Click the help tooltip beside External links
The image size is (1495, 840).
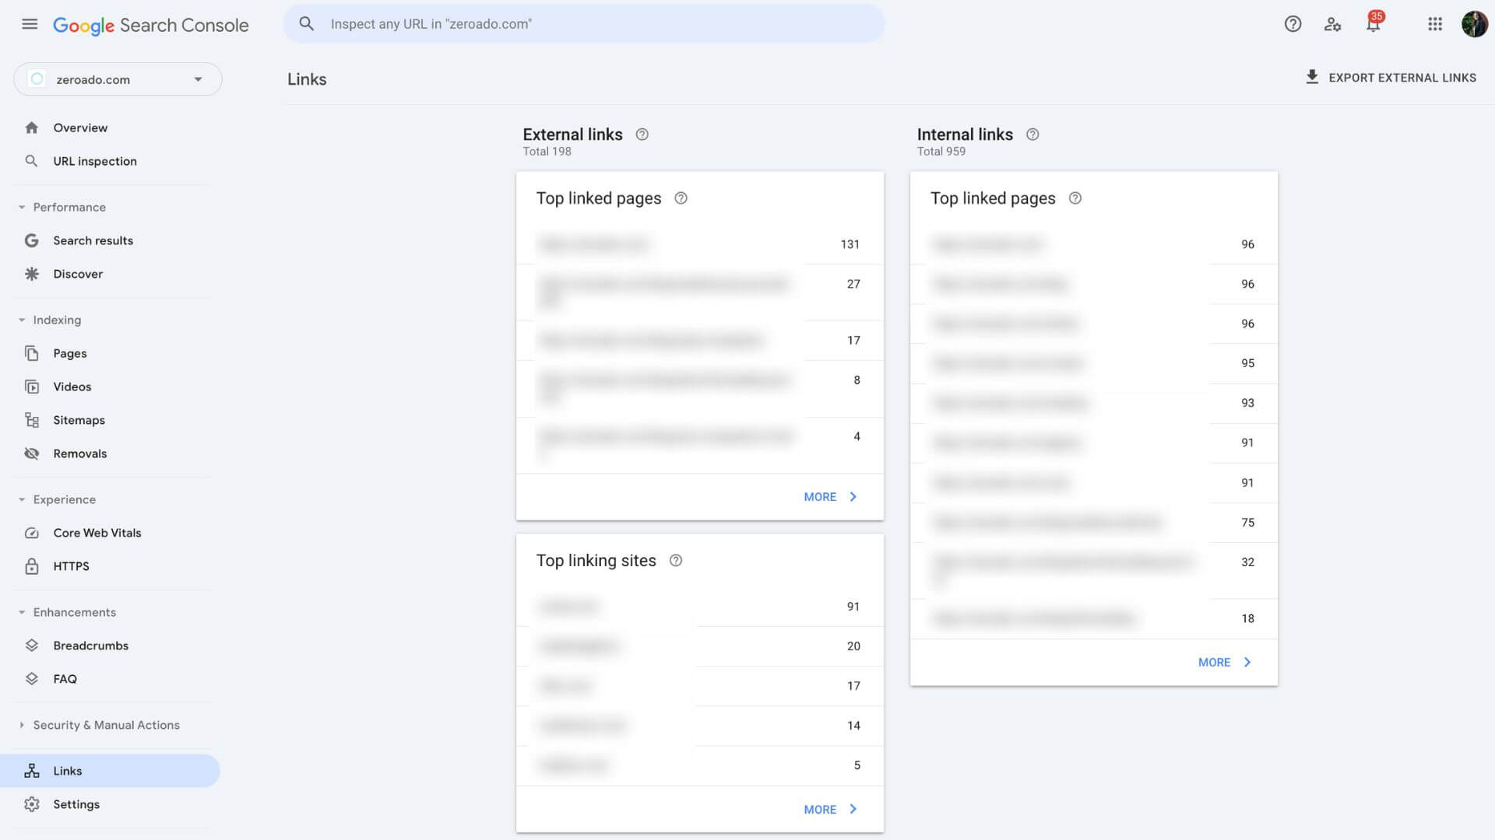[x=642, y=134]
